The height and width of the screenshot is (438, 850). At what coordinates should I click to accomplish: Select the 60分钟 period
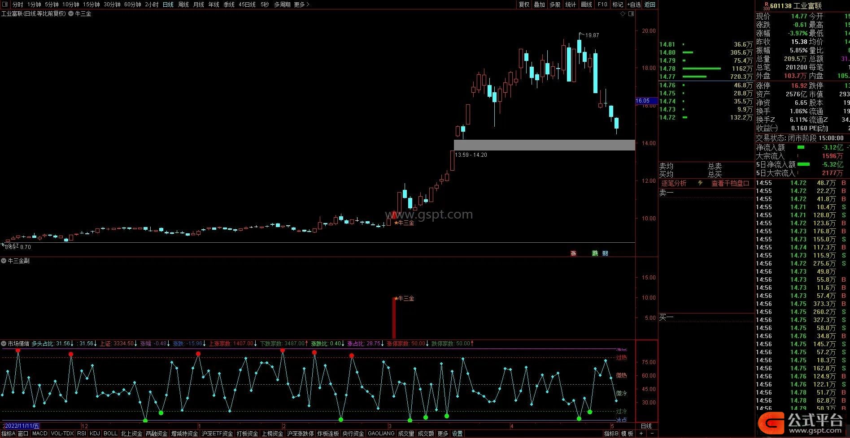[133, 4]
